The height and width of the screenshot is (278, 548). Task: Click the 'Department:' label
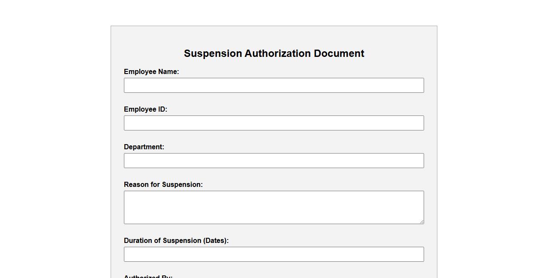coord(144,147)
